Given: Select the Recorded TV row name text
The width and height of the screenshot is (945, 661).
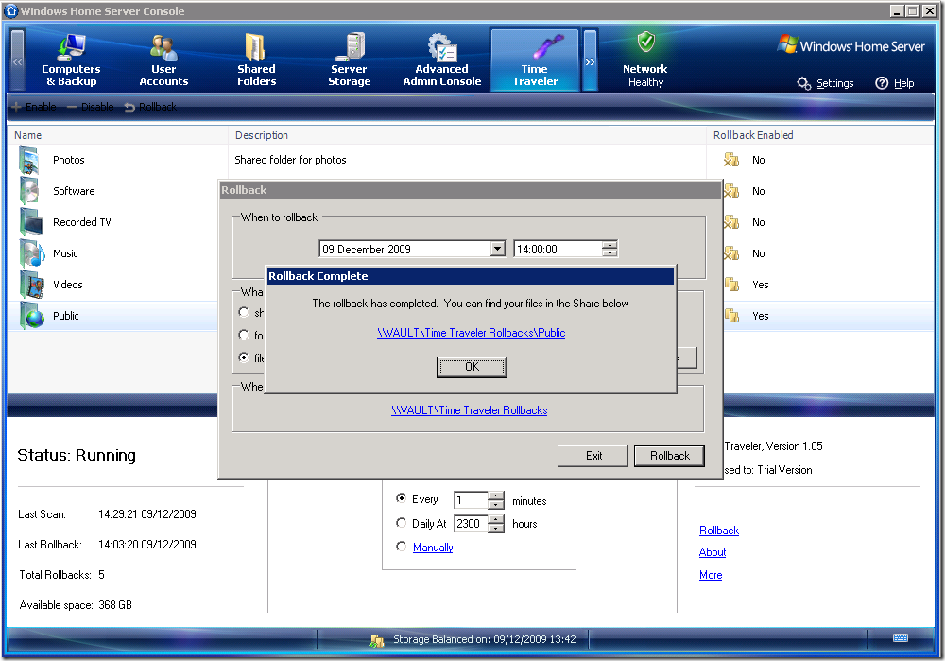Looking at the screenshot, I should click(x=82, y=222).
